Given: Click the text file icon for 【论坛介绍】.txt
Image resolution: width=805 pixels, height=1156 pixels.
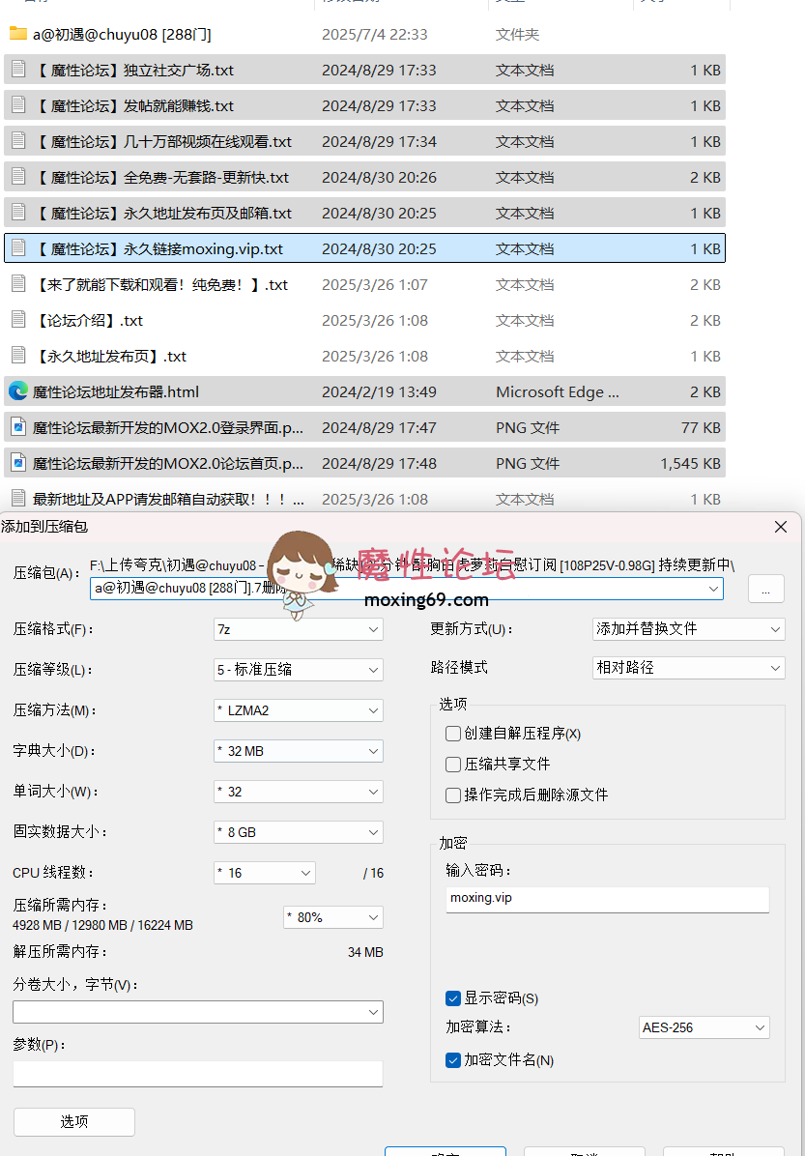Looking at the screenshot, I should (x=18, y=320).
